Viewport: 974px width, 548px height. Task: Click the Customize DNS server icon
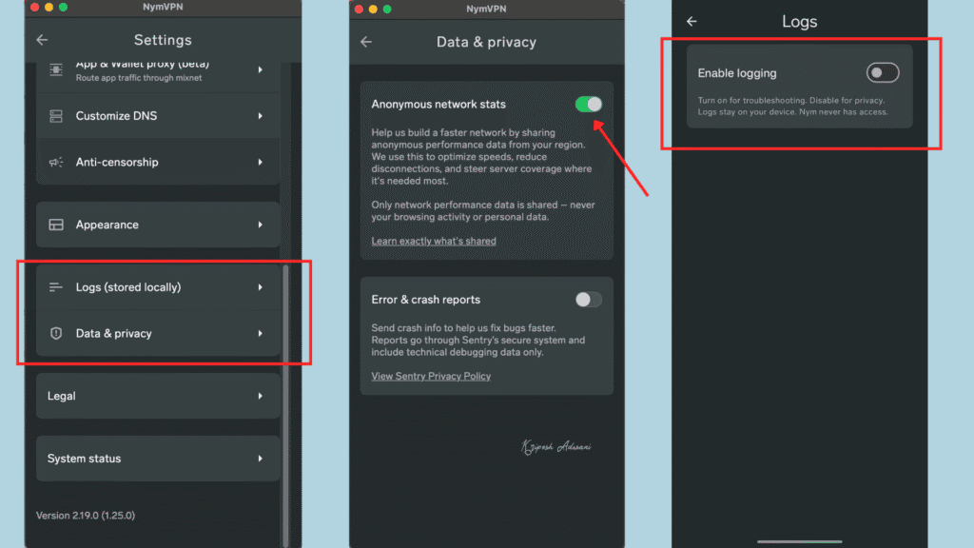[x=56, y=116]
